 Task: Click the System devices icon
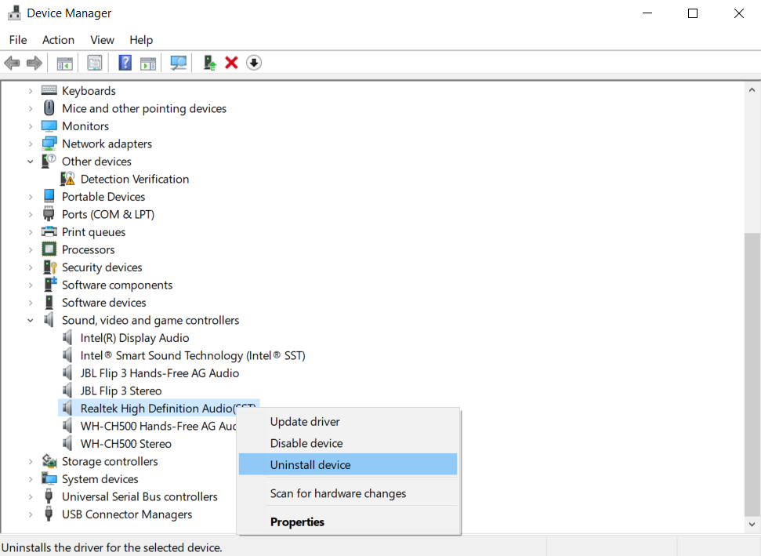(49, 479)
